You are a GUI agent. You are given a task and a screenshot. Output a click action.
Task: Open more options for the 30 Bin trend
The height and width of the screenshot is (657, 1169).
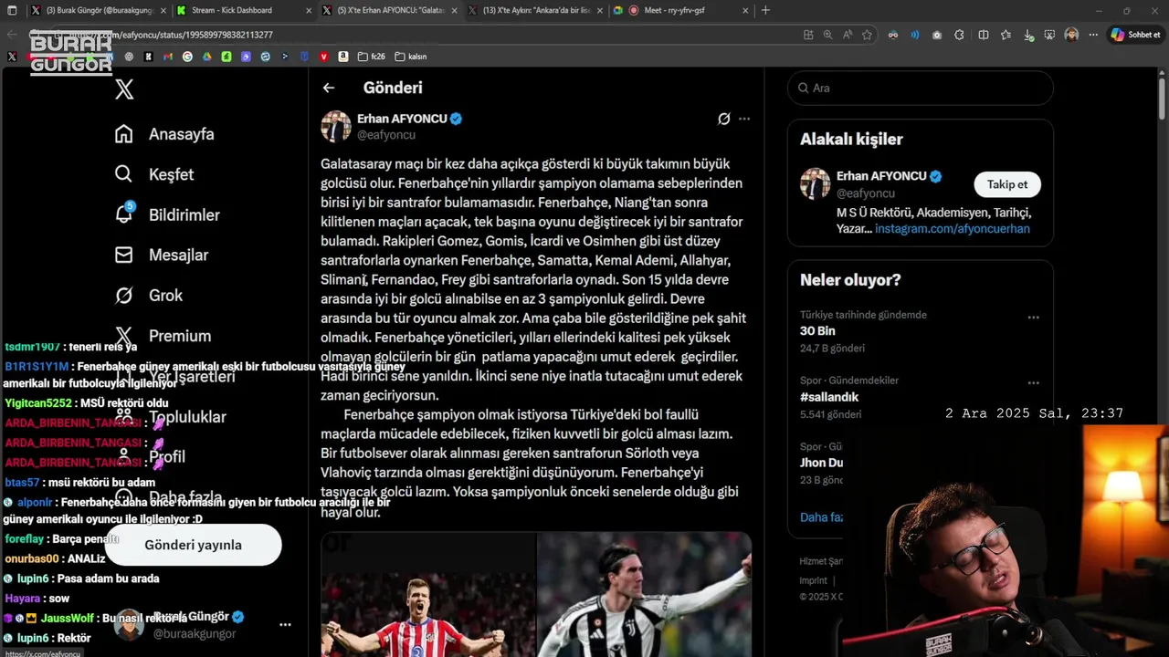point(1033,318)
